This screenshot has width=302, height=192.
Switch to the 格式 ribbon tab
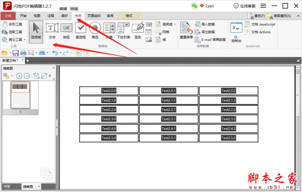pos(129,16)
